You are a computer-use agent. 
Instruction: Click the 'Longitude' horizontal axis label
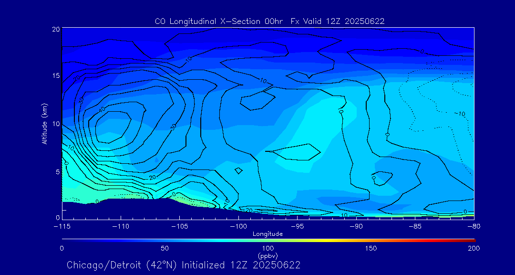coord(268,234)
